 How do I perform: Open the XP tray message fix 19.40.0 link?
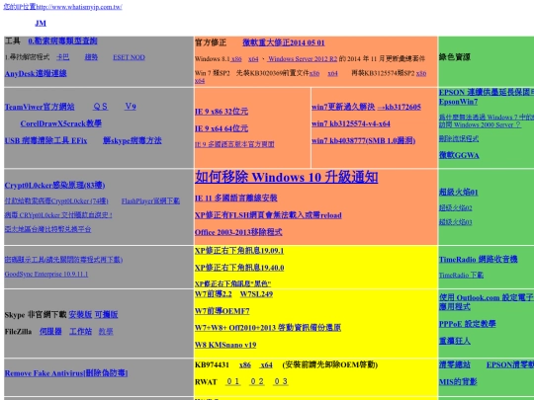239,268
